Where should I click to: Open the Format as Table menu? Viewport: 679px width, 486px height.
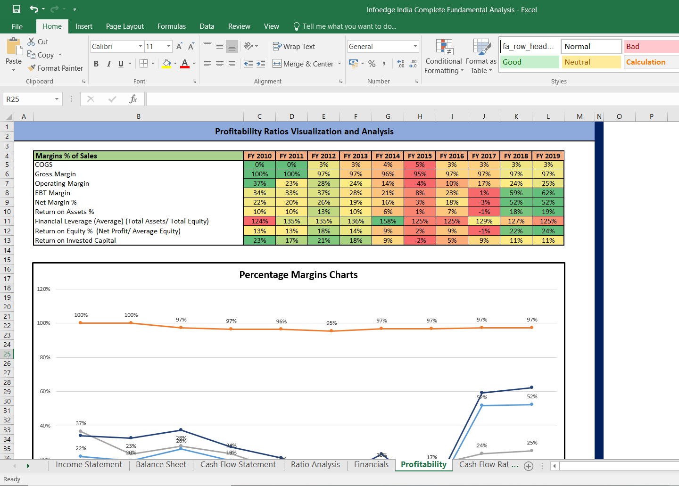pyautogui.click(x=481, y=57)
